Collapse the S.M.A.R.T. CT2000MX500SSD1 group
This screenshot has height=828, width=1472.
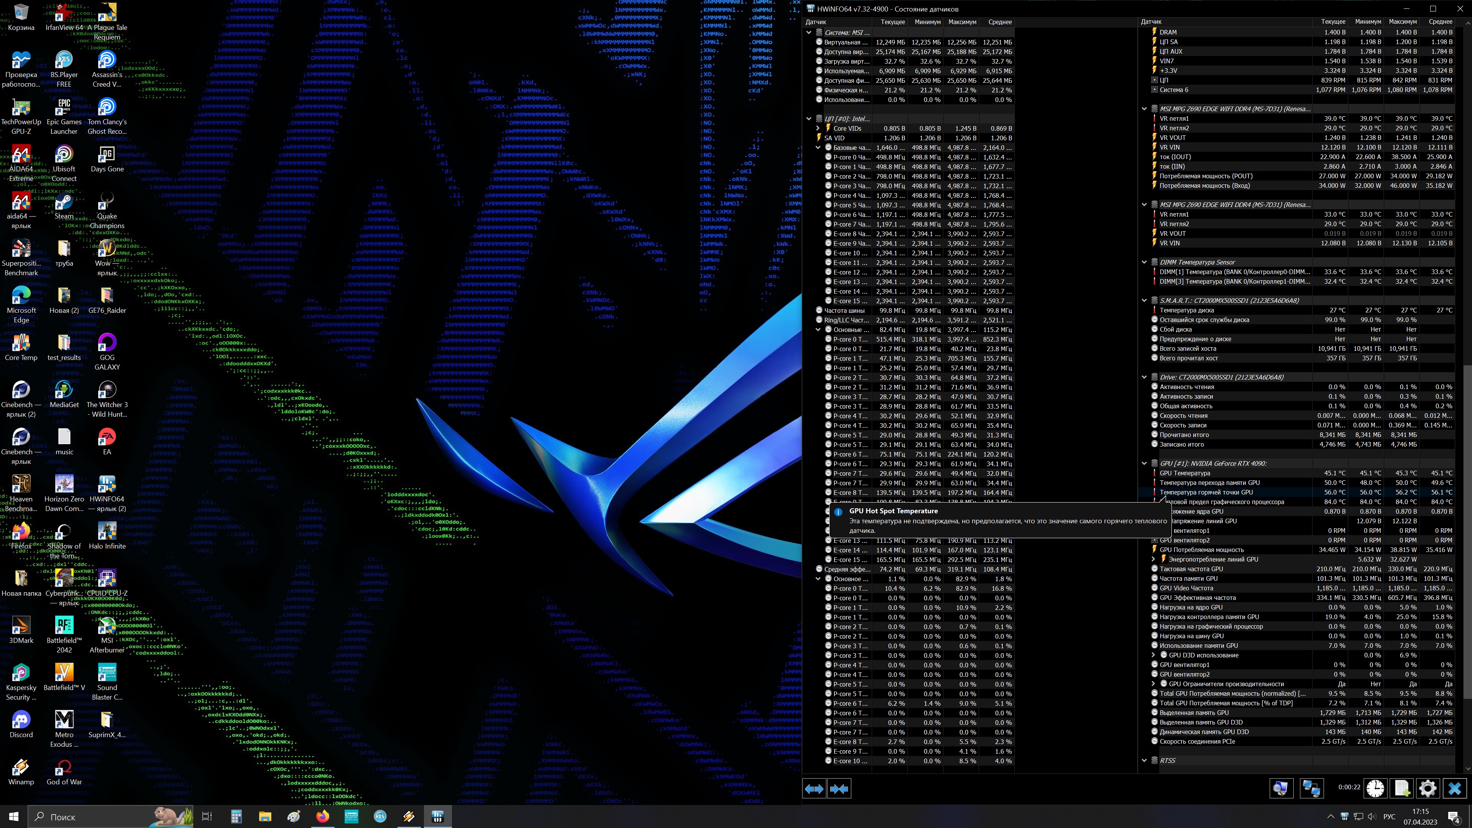[x=1144, y=301]
